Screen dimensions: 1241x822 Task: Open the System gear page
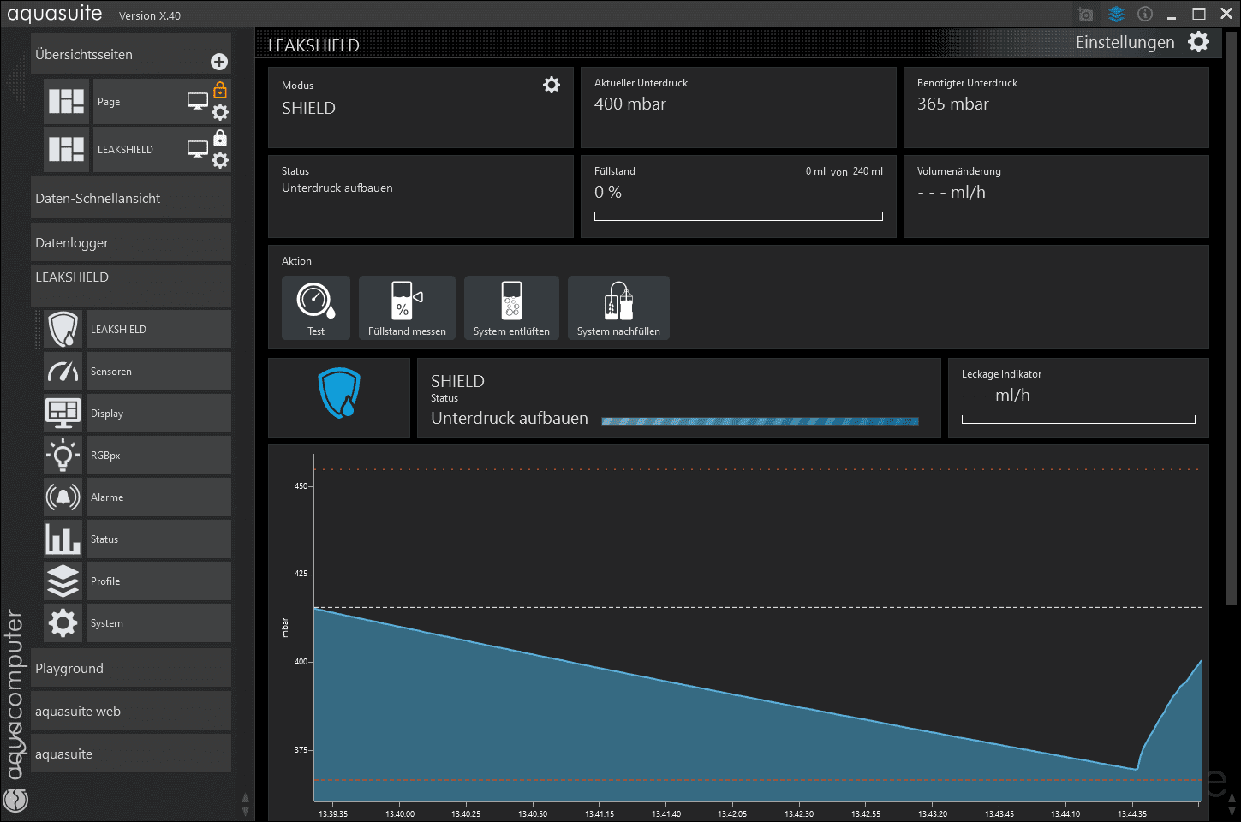63,622
